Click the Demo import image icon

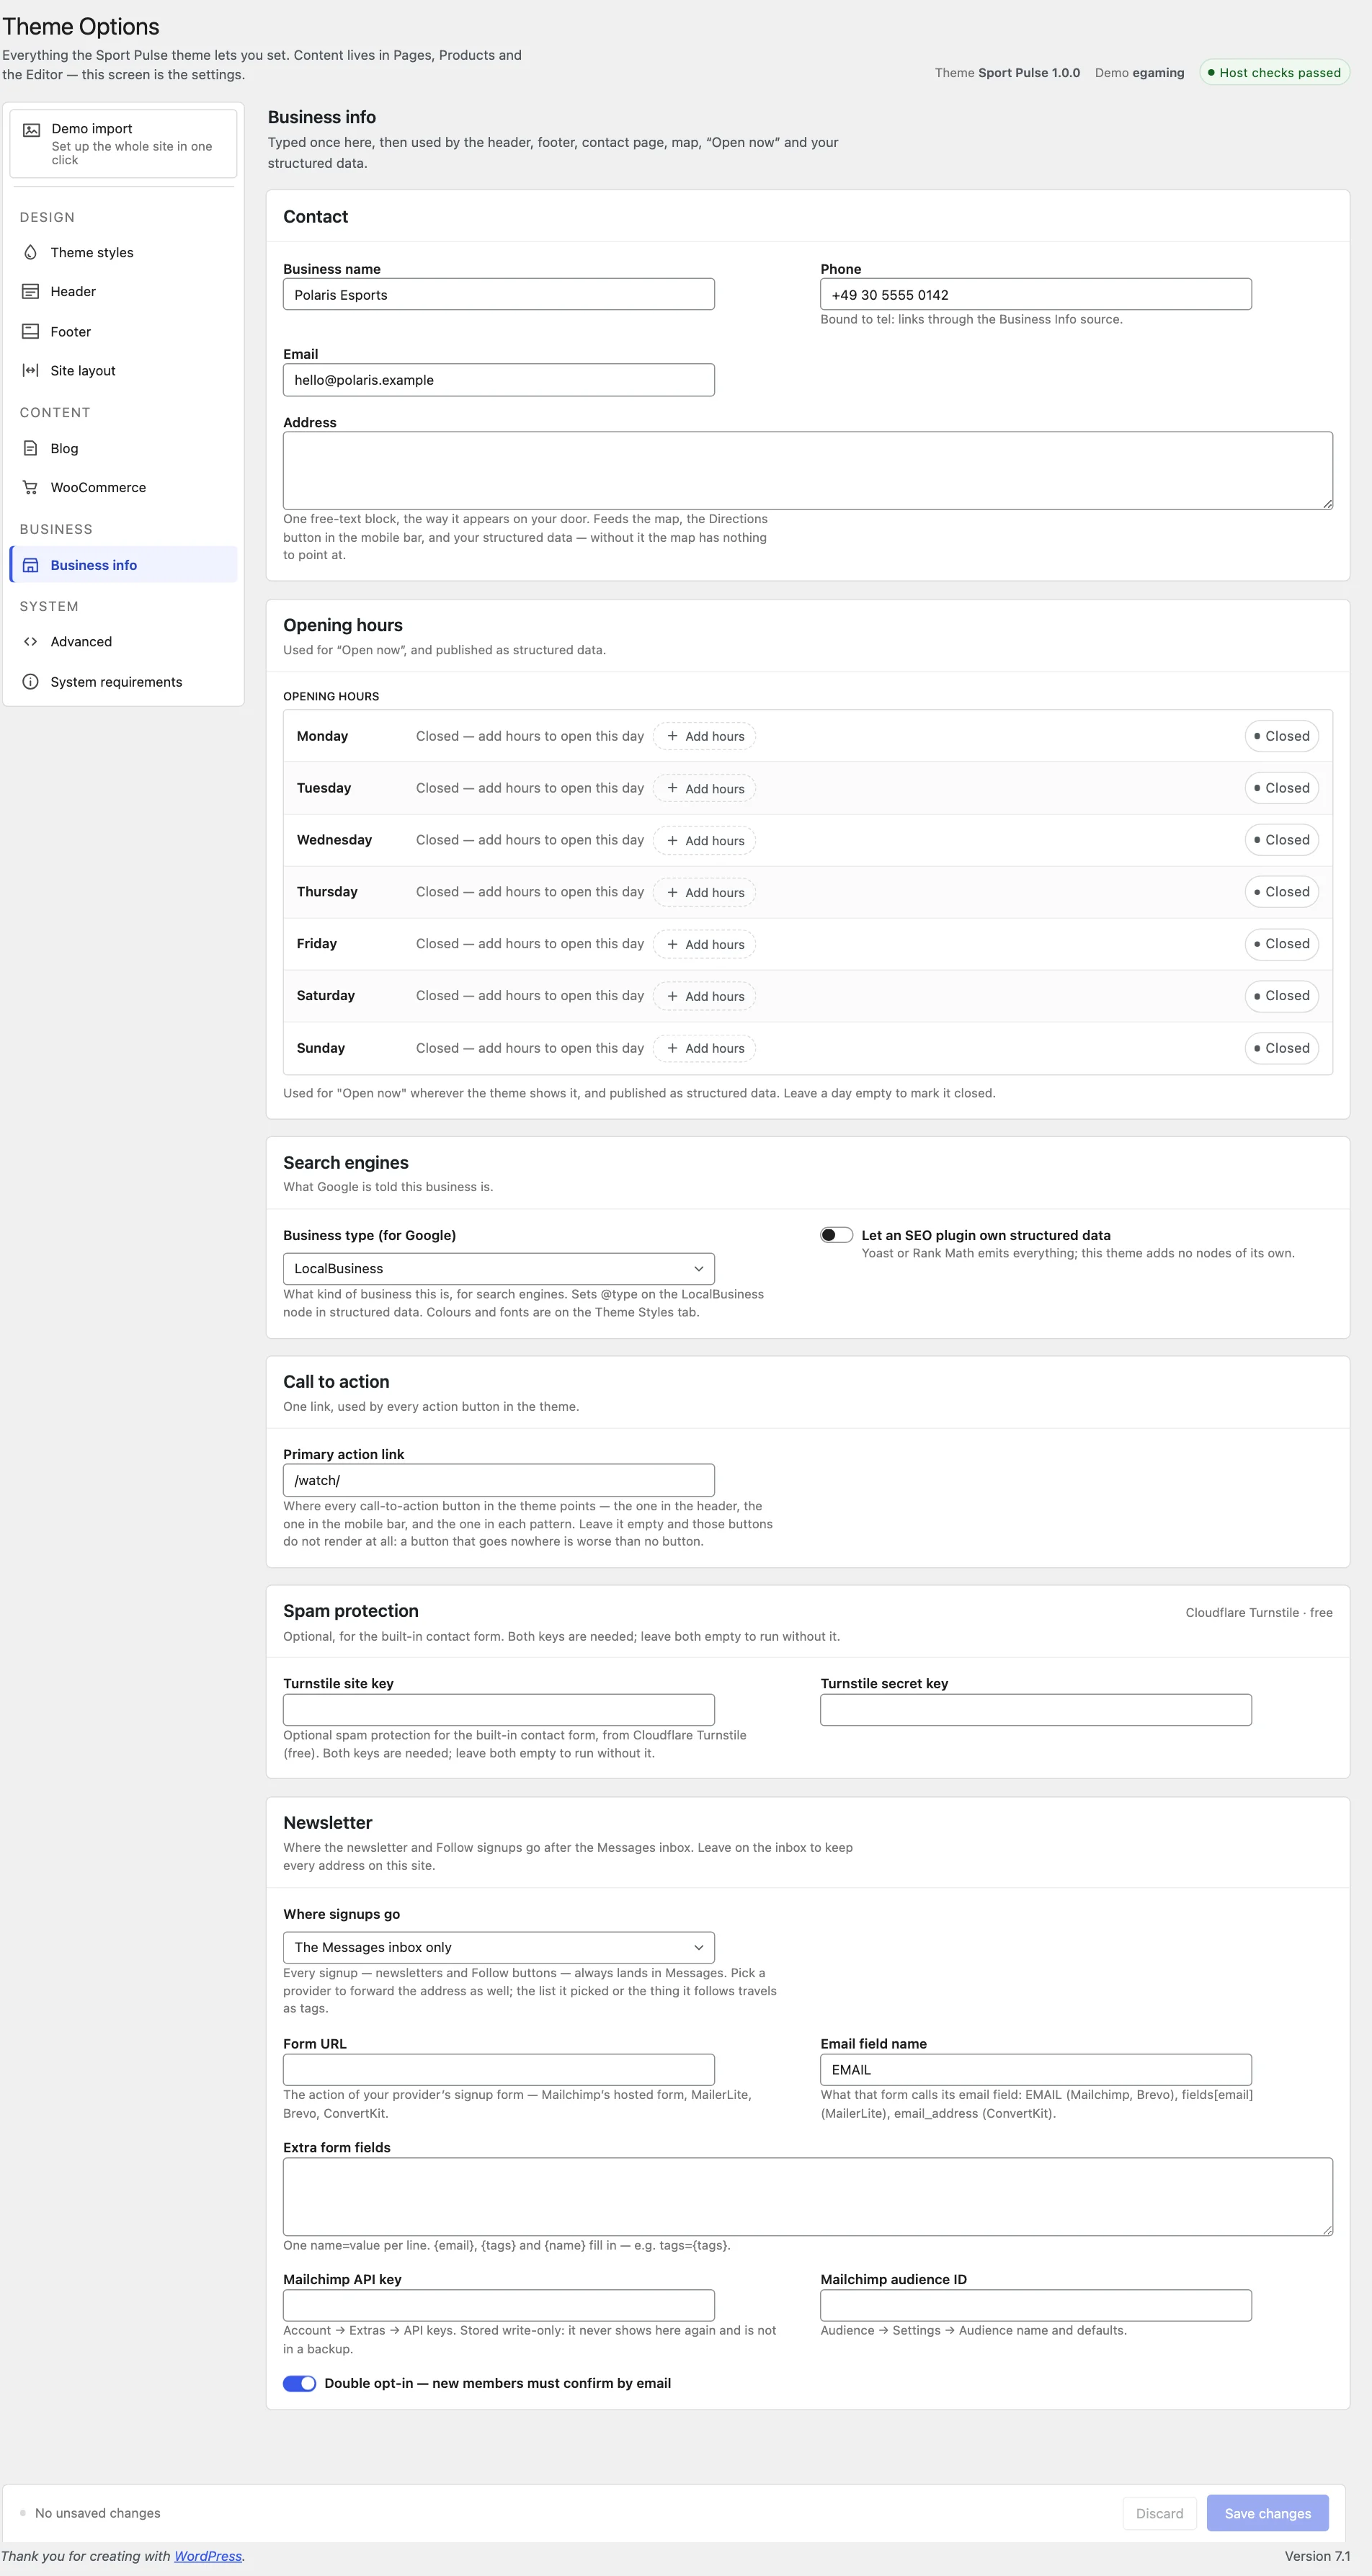pyautogui.click(x=31, y=130)
